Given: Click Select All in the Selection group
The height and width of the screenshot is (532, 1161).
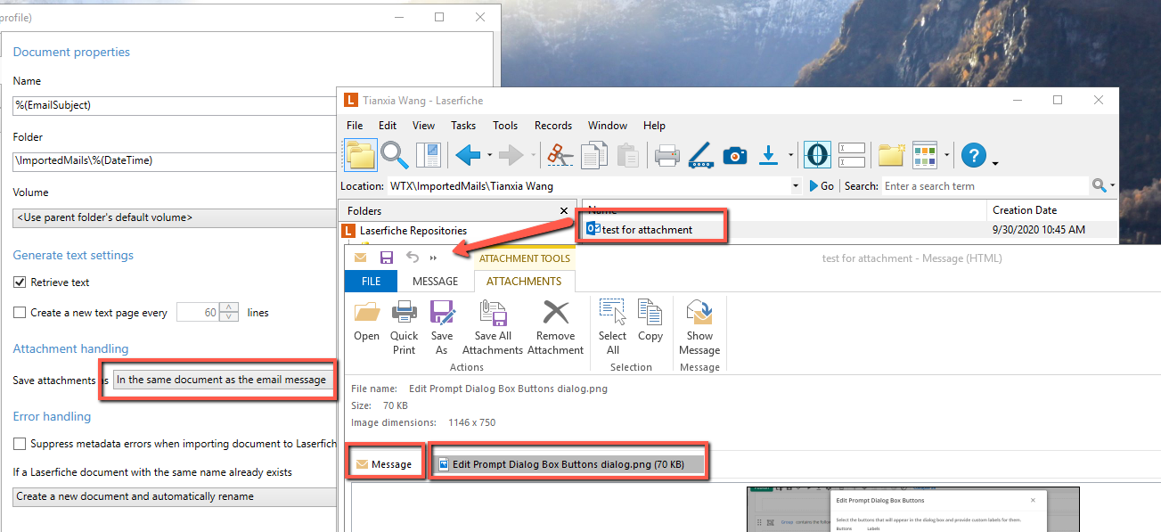Looking at the screenshot, I should click(x=613, y=328).
